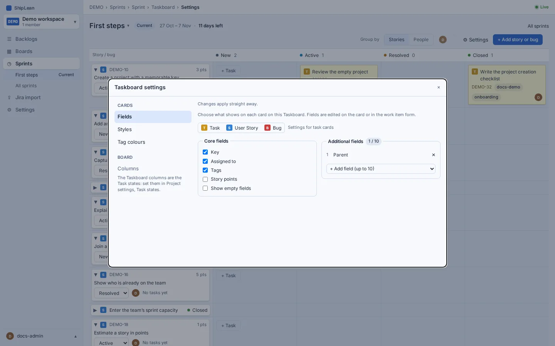
Task: Choose the Task card type
Action: [x=211, y=128]
